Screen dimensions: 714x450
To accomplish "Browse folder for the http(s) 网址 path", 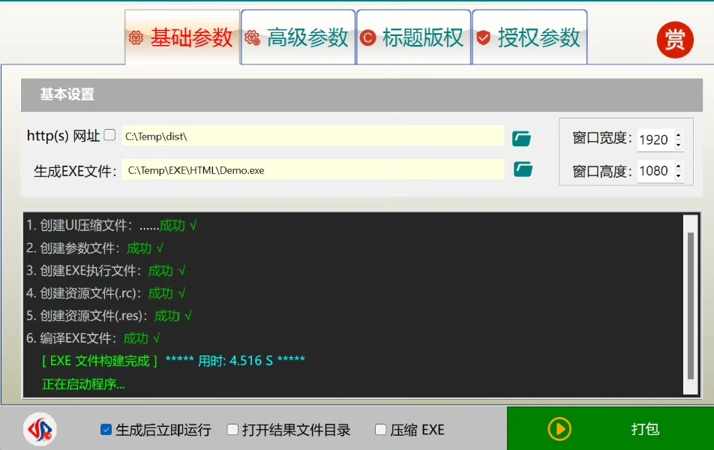I will tap(521, 139).
